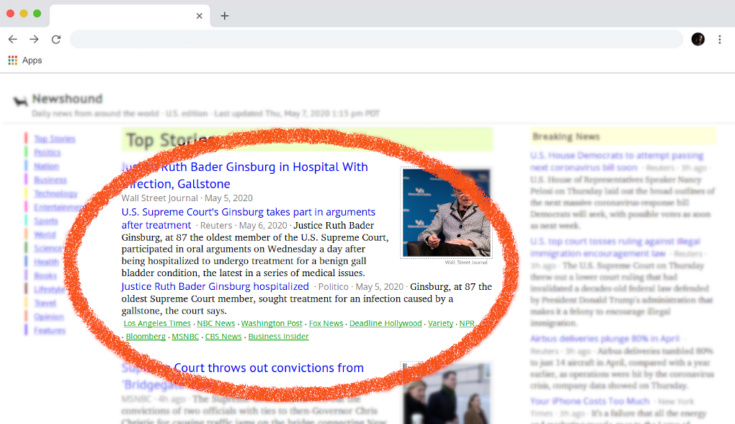The image size is (735, 424).
Task: Select Technology in the left sidebar
Action: (55, 193)
